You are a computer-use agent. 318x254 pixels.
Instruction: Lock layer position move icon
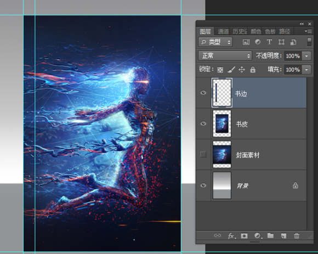coord(242,70)
